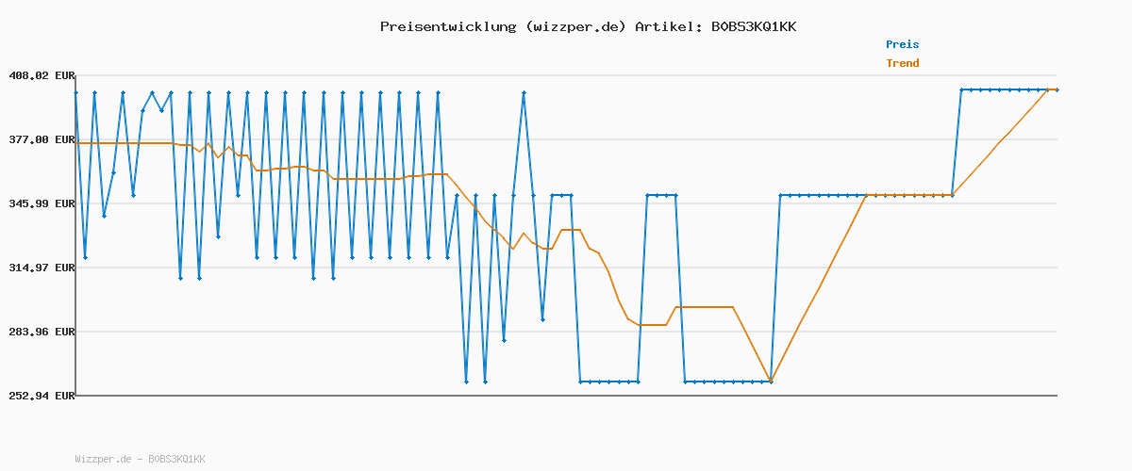The image size is (1132, 471).
Task: Click the Trend legend label
Action: point(902,63)
